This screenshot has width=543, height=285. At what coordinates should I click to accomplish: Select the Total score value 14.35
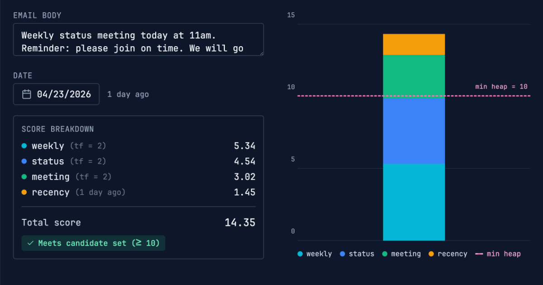[x=240, y=223]
